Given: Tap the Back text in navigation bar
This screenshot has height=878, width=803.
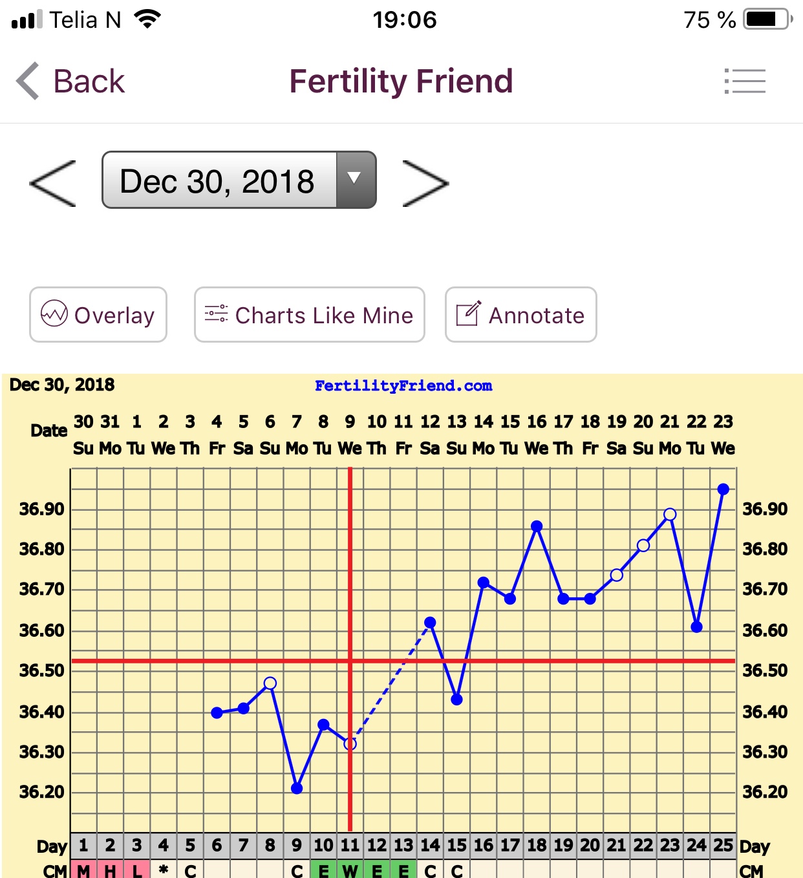Looking at the screenshot, I should click(x=89, y=81).
